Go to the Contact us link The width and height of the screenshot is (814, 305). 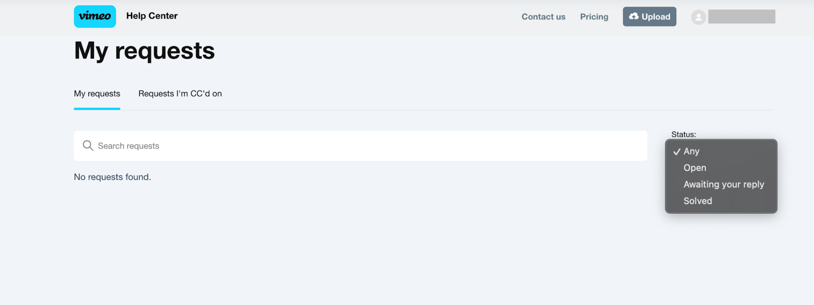click(543, 17)
